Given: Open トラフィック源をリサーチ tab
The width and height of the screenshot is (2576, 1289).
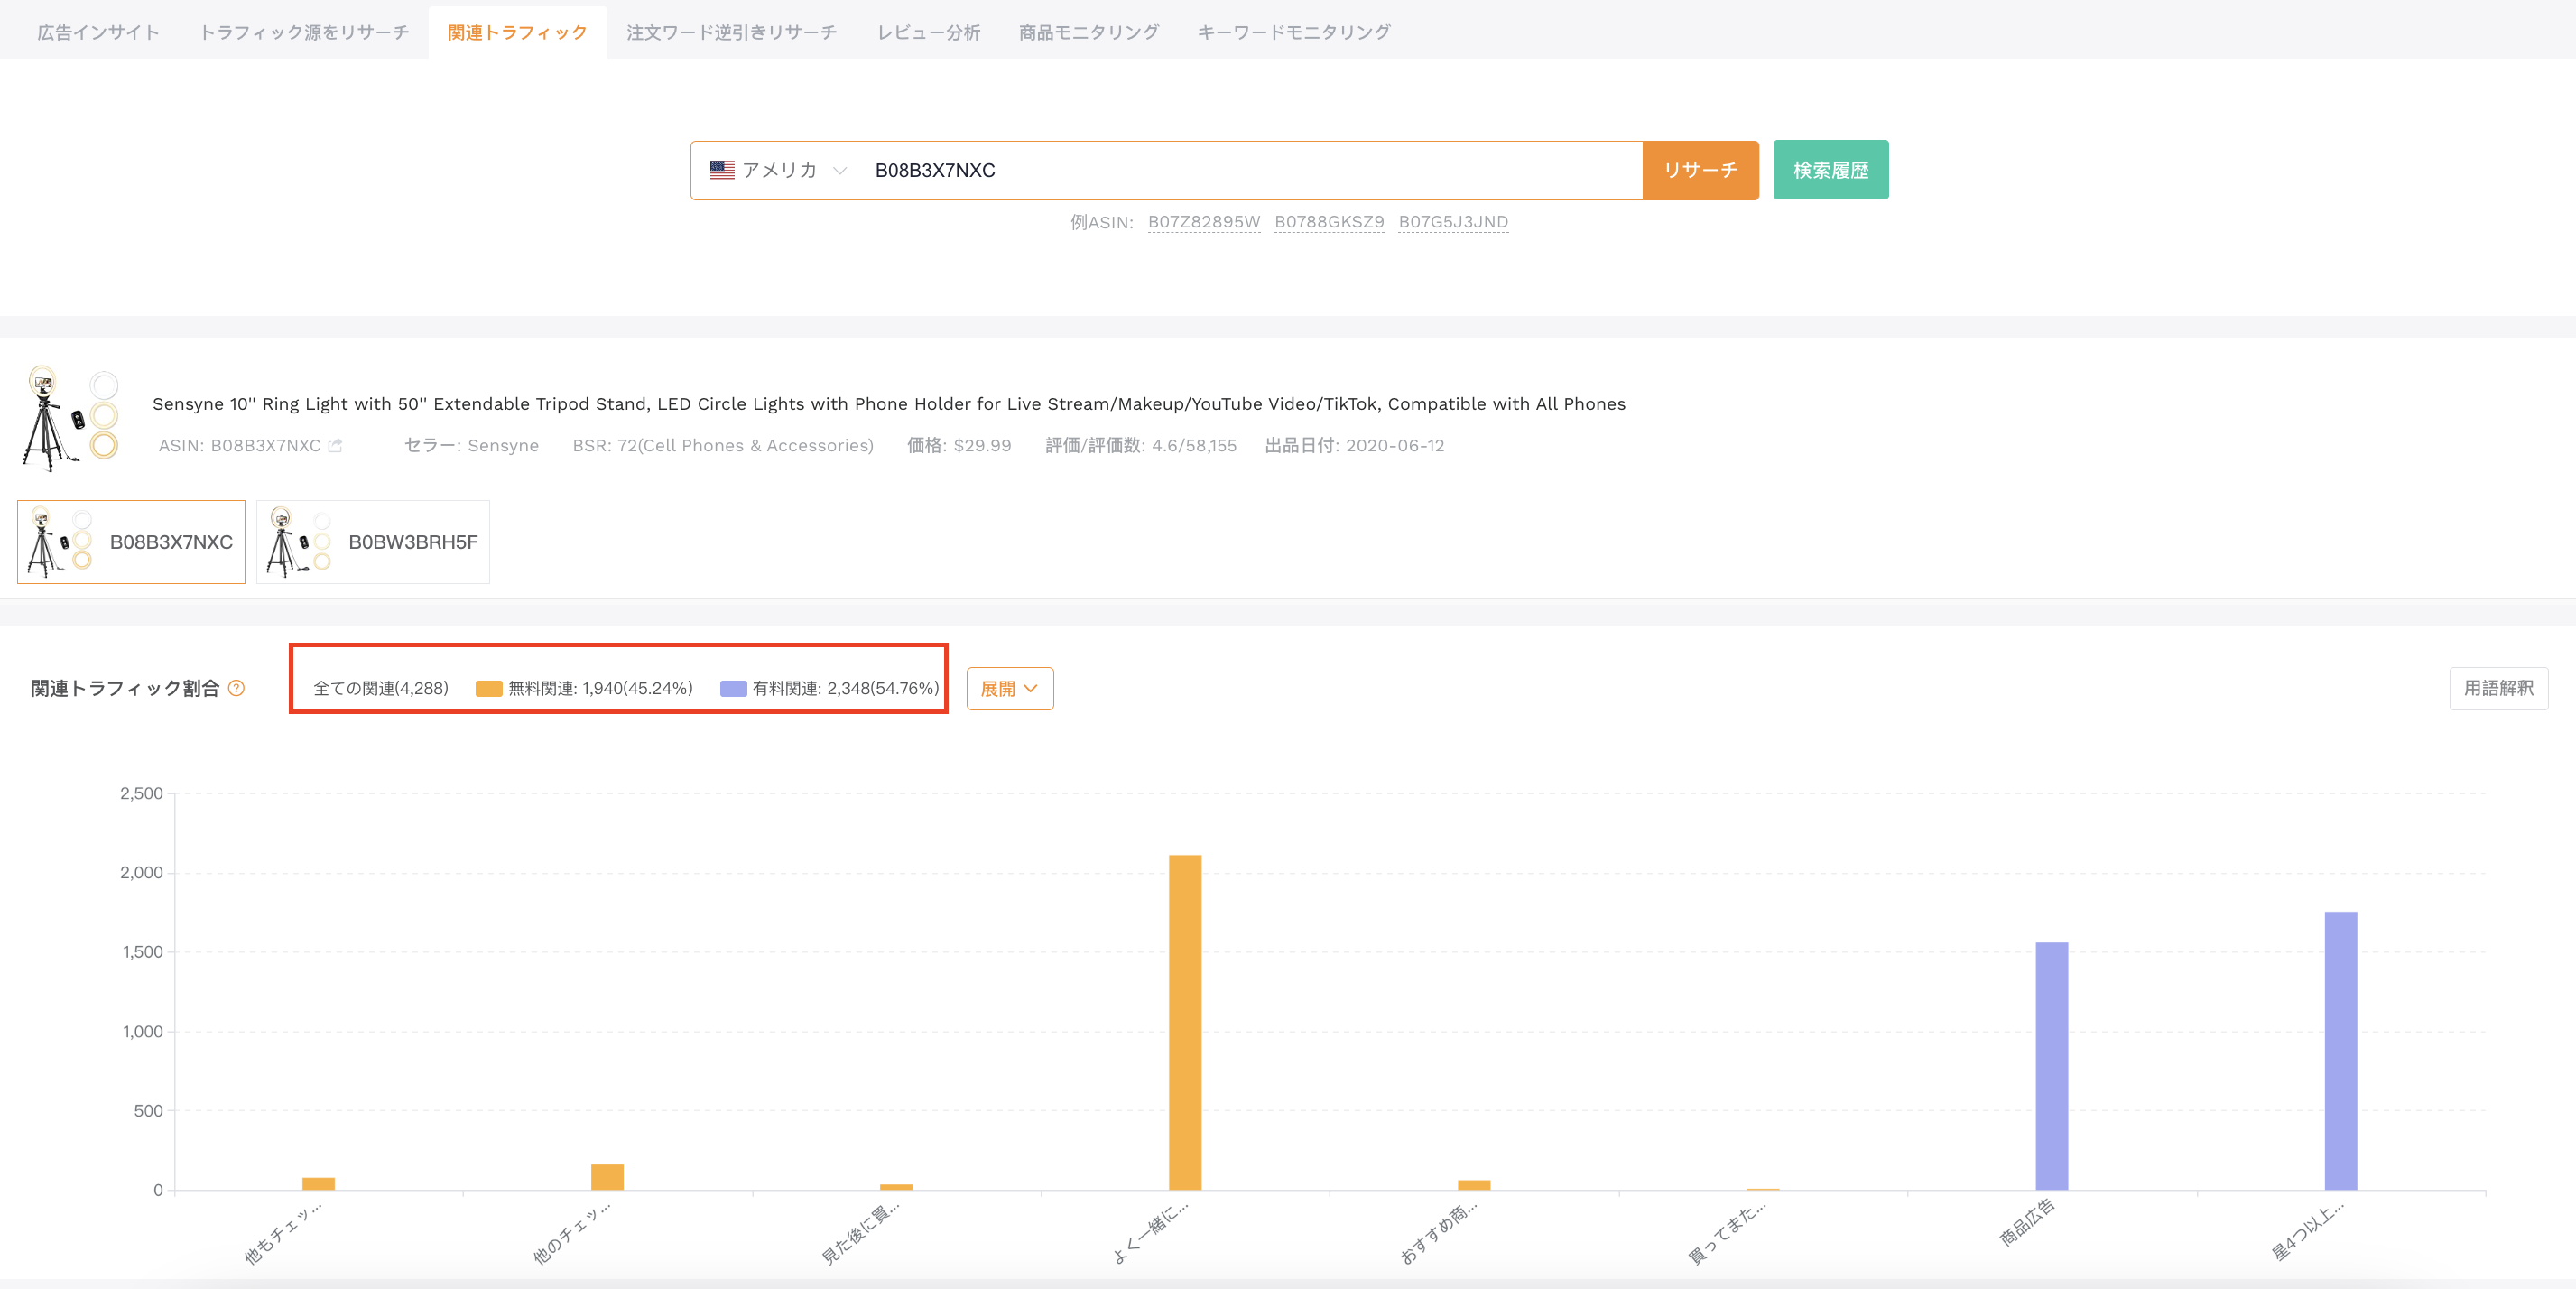Looking at the screenshot, I should click(x=304, y=32).
